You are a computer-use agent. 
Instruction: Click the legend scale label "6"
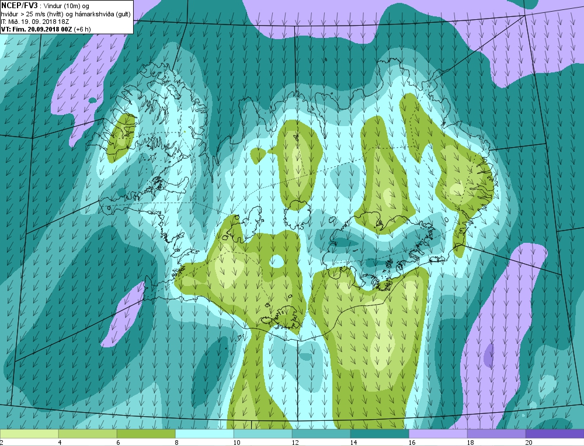[118, 442]
